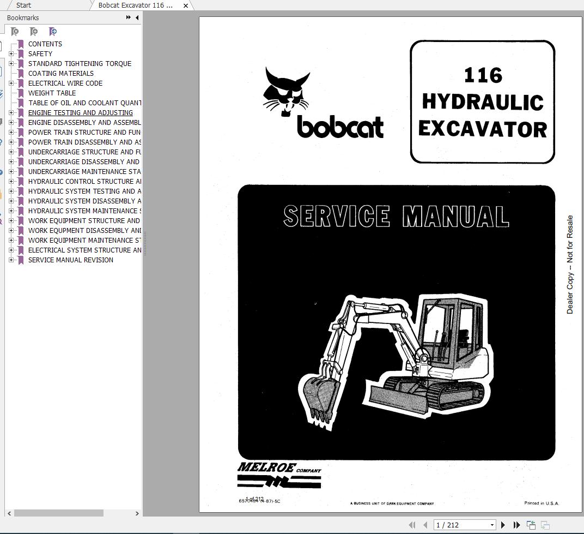Image resolution: width=584 pixels, height=534 pixels.
Task: Click the add new bookmark icon
Action: pos(34,32)
